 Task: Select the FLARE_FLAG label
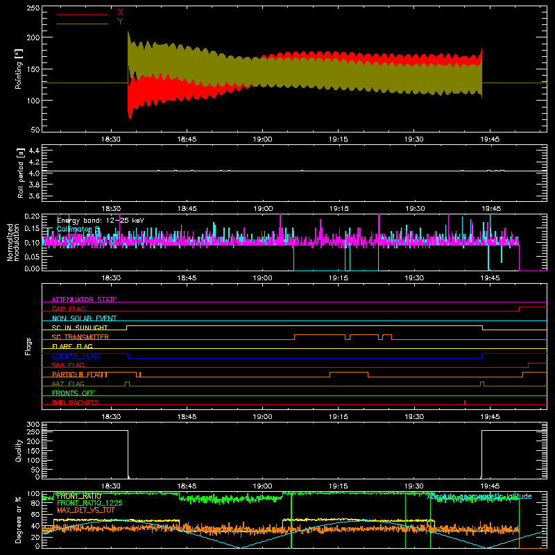[72, 346]
